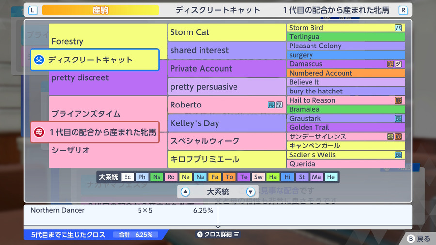436x245 pixels.
Task: Click the R shoulder button icon
Action: 403,10
